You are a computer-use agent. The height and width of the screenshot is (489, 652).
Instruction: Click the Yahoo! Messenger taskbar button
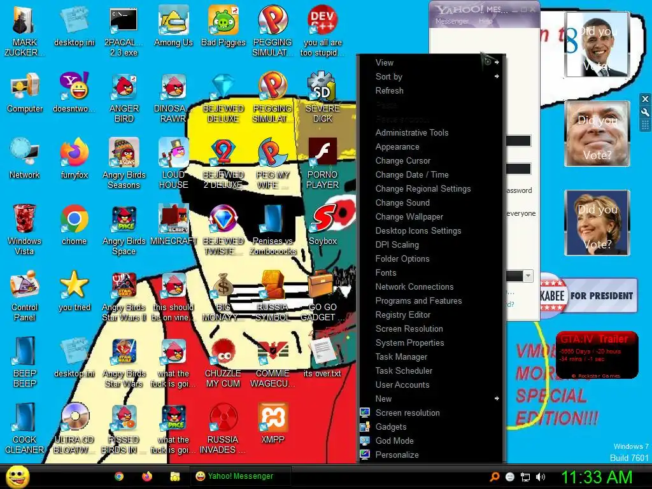241,476
